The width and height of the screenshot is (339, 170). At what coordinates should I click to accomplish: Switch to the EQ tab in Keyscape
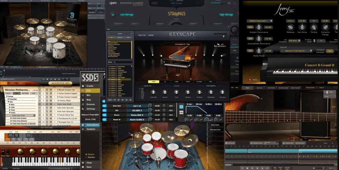pyautogui.click(x=165, y=82)
